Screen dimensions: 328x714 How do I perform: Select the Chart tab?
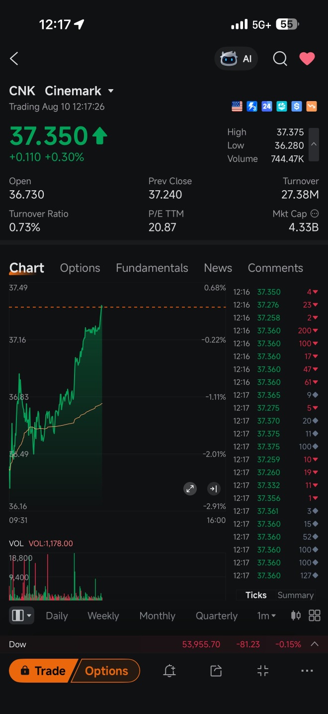(x=27, y=268)
